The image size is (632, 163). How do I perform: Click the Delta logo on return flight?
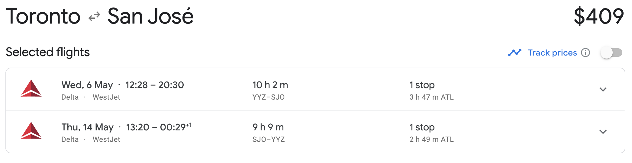pos(31,131)
